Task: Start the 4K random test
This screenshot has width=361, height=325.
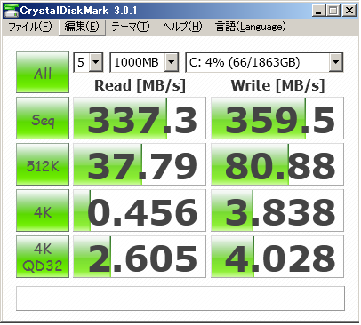Action: 43,210
